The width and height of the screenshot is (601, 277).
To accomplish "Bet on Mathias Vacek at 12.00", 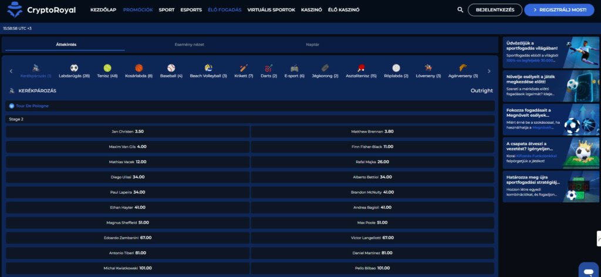I will pyautogui.click(x=127, y=161).
